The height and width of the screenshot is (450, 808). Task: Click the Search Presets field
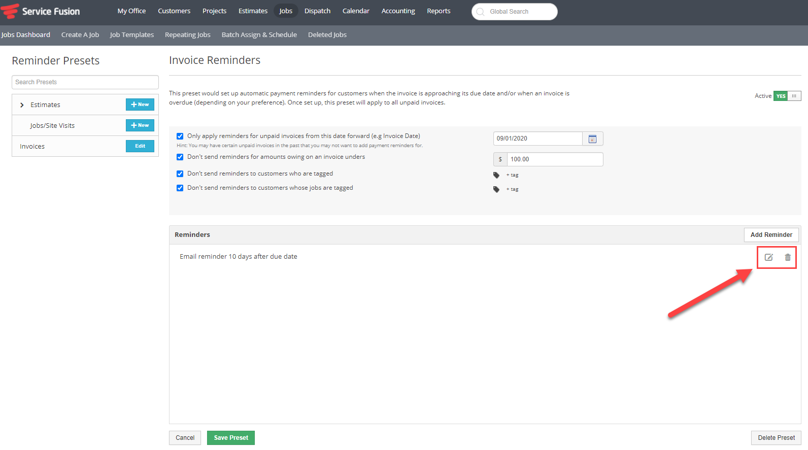(85, 82)
